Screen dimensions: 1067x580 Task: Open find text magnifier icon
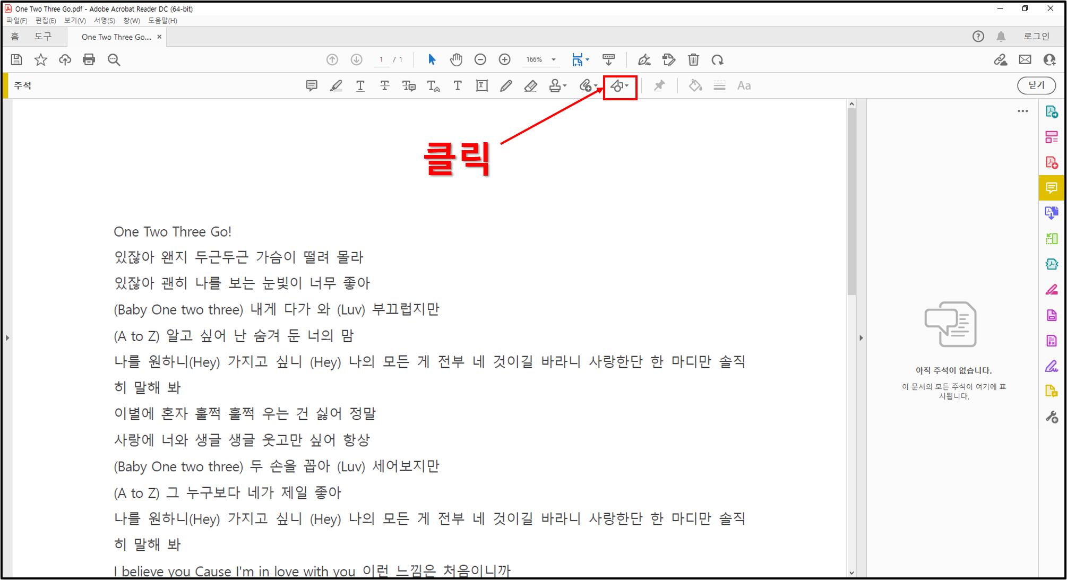pyautogui.click(x=114, y=60)
